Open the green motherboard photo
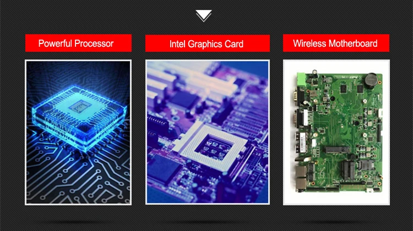Screen dimensions: 413x231 336,133
